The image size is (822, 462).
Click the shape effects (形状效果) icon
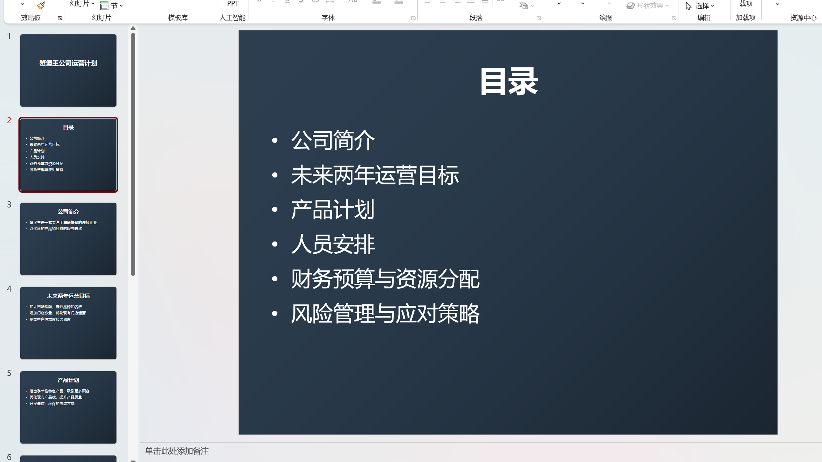pyautogui.click(x=630, y=5)
